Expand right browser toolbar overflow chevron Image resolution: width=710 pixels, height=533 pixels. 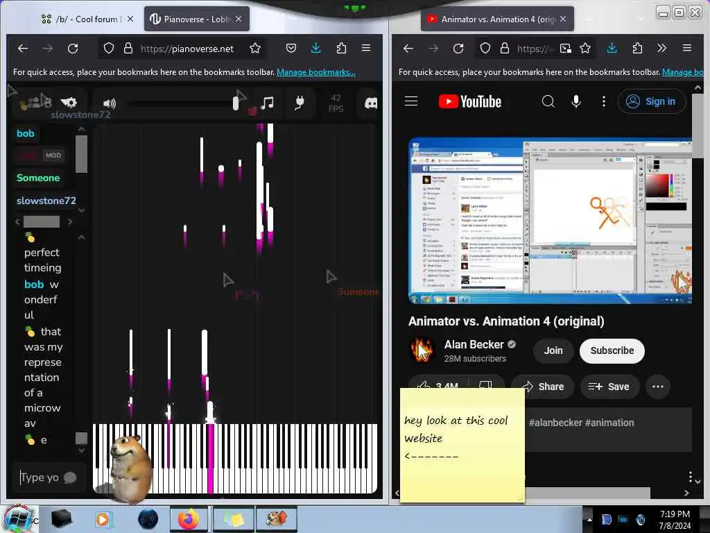(x=661, y=48)
